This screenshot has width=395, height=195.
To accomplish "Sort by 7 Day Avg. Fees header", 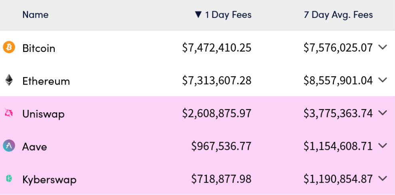I will pyautogui.click(x=338, y=15).
